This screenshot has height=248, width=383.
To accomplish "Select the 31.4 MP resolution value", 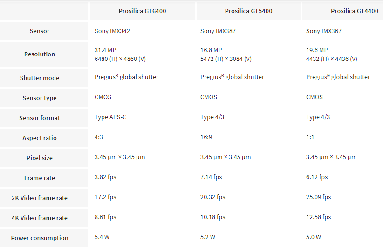I will click(x=105, y=50).
